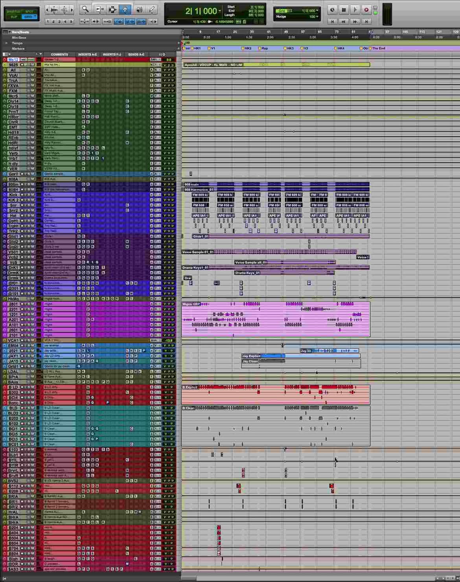Select the Selector tool
460x582 pixels.
112,9
